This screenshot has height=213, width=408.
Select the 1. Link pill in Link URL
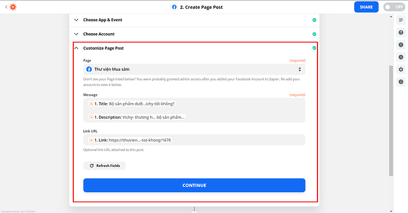130,140
